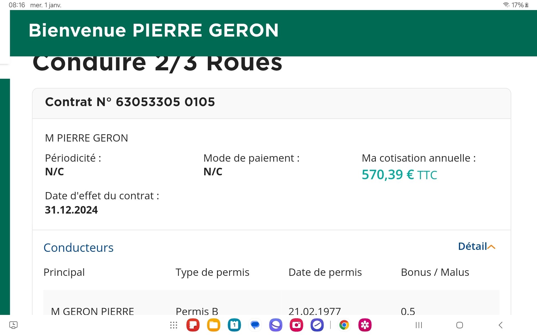The image size is (537, 335).
Task: Open the daily board icon in taskbar corner
Action: pyautogui.click(x=13, y=325)
